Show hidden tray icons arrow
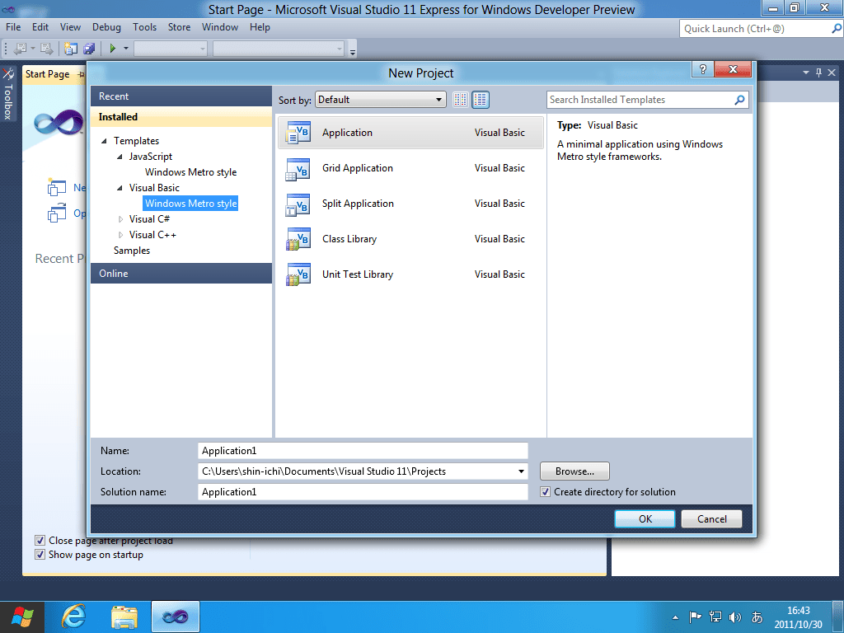 (x=675, y=617)
